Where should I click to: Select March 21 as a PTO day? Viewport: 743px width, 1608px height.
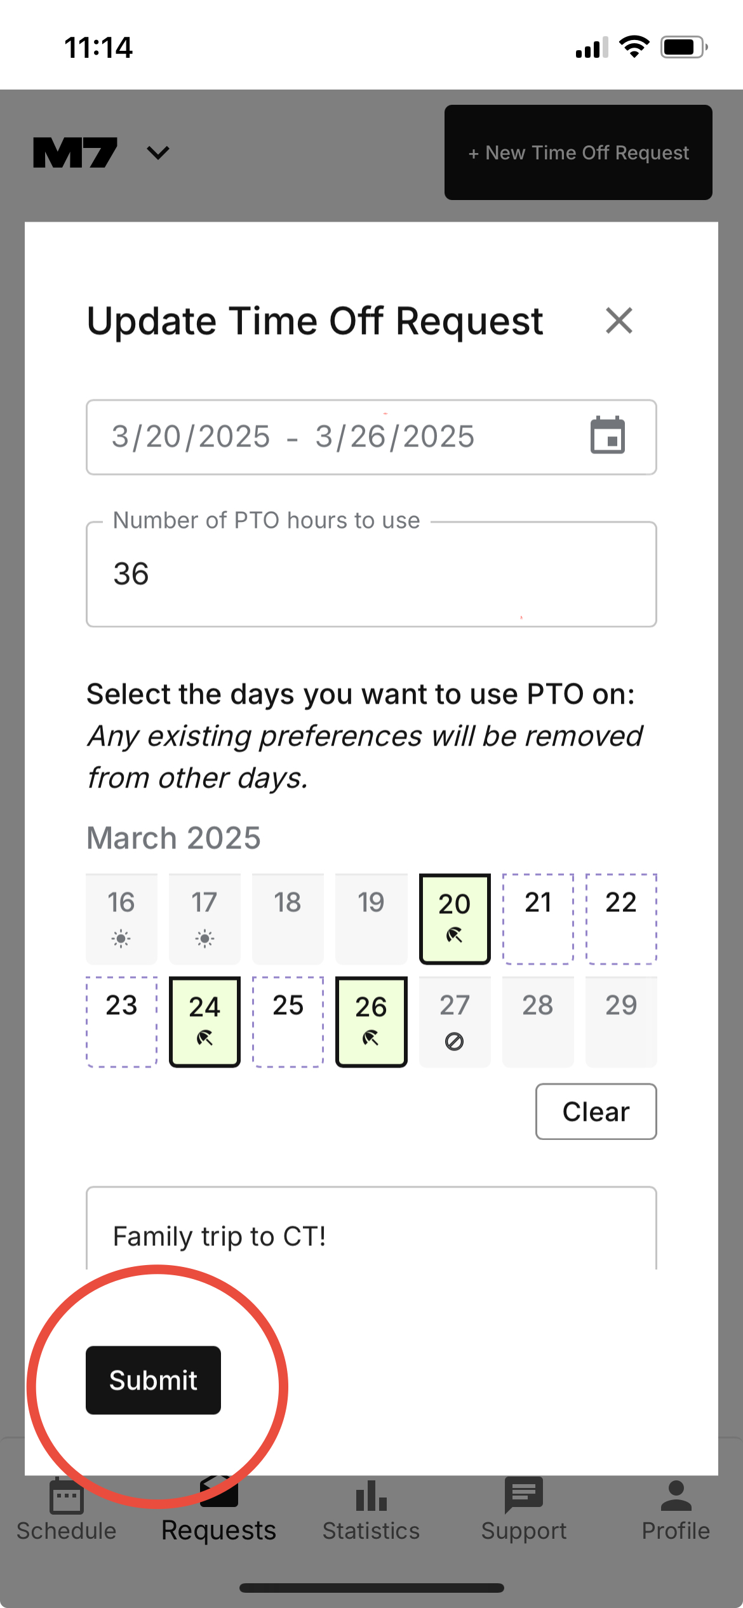point(538,918)
